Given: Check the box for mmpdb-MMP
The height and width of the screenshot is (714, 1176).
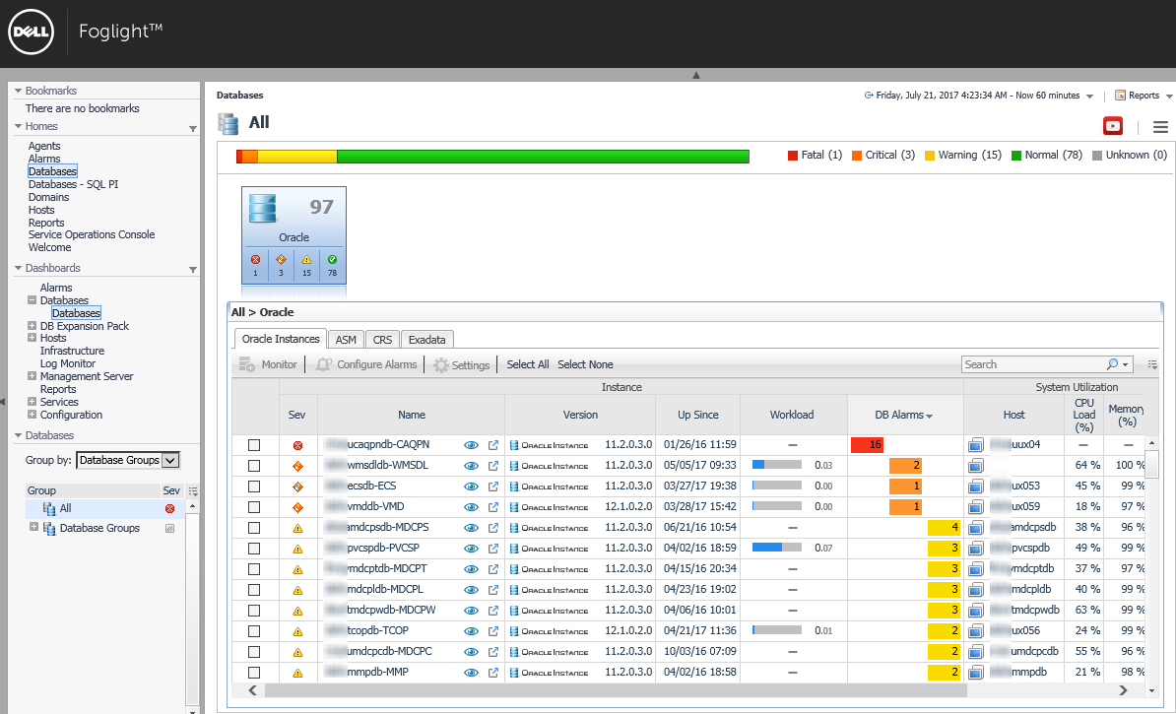Looking at the screenshot, I should 254,673.
